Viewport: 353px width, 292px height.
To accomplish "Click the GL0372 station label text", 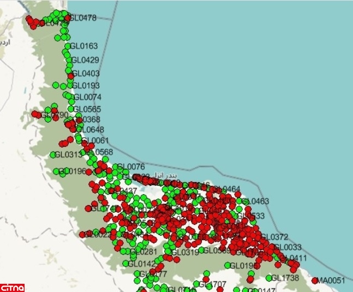I will pos(274,237).
